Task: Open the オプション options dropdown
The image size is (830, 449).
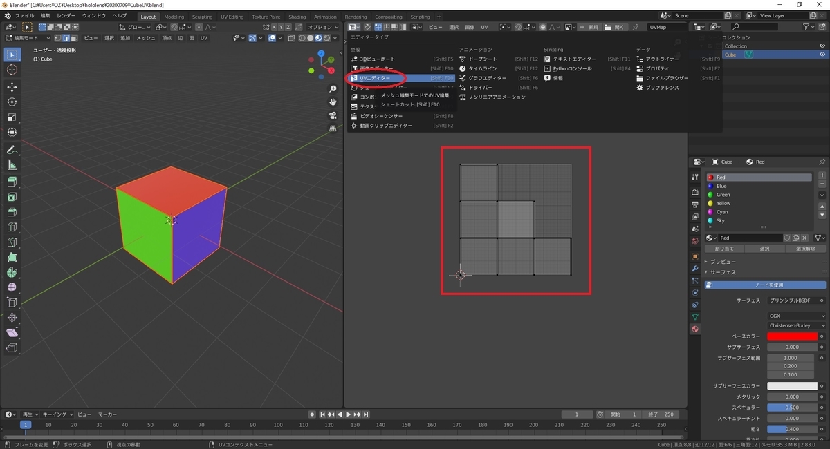Action: (324, 27)
